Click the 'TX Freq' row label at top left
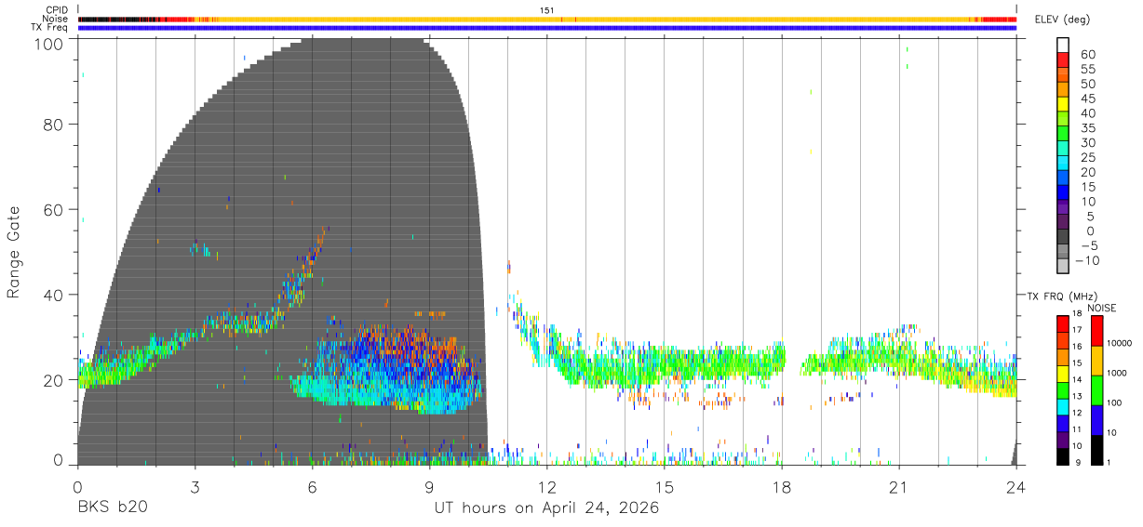The width and height of the screenshot is (1143, 527). pyautogui.click(x=50, y=28)
